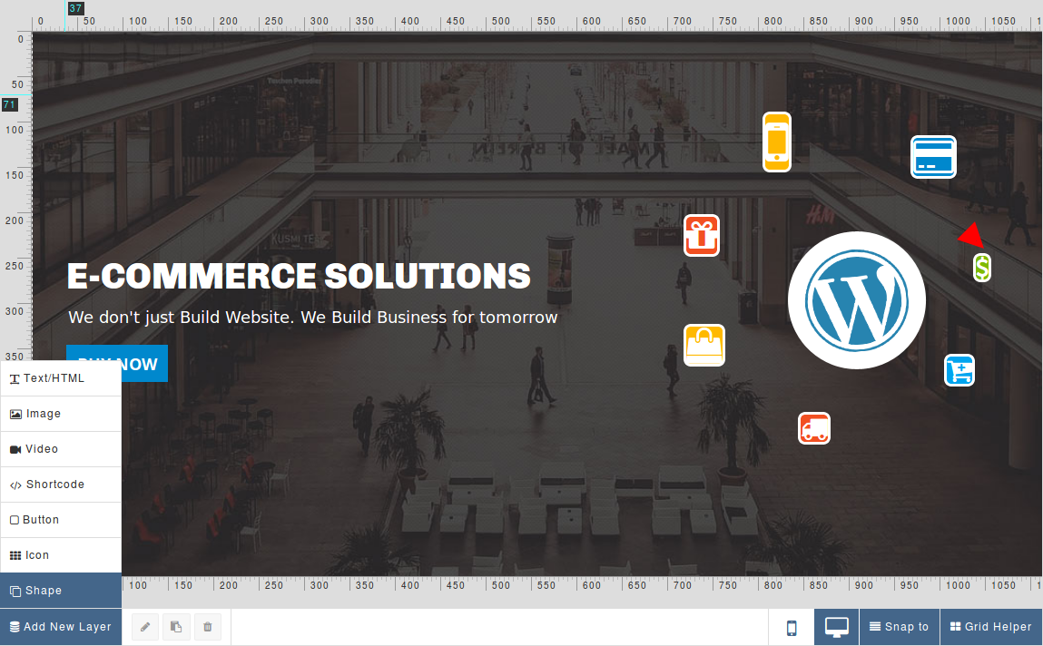Add a Button layer

(61, 520)
